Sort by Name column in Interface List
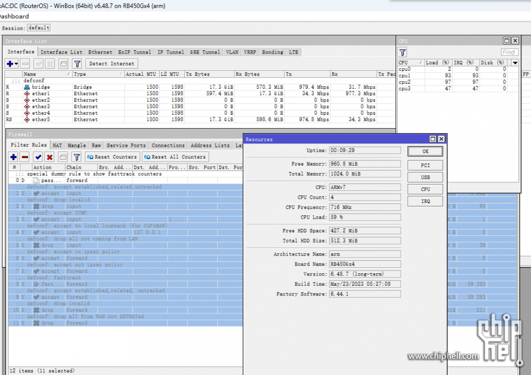 tap(47, 74)
